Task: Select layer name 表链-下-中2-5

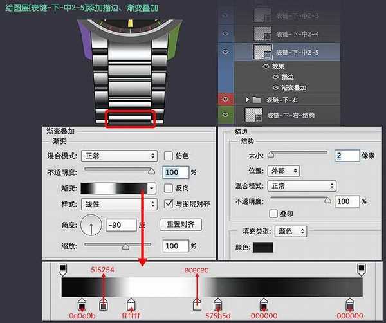Action: (297, 52)
